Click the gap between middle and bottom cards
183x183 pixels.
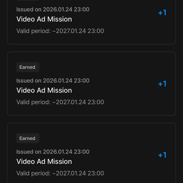(91, 119)
